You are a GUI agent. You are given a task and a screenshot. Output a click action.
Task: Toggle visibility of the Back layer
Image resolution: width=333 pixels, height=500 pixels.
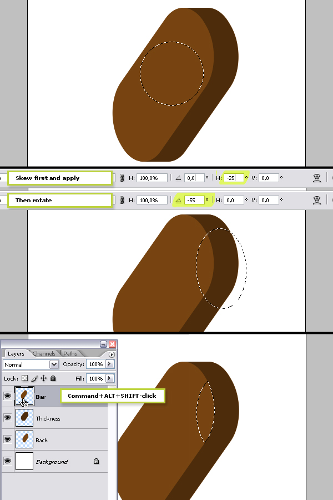pyautogui.click(x=7, y=439)
